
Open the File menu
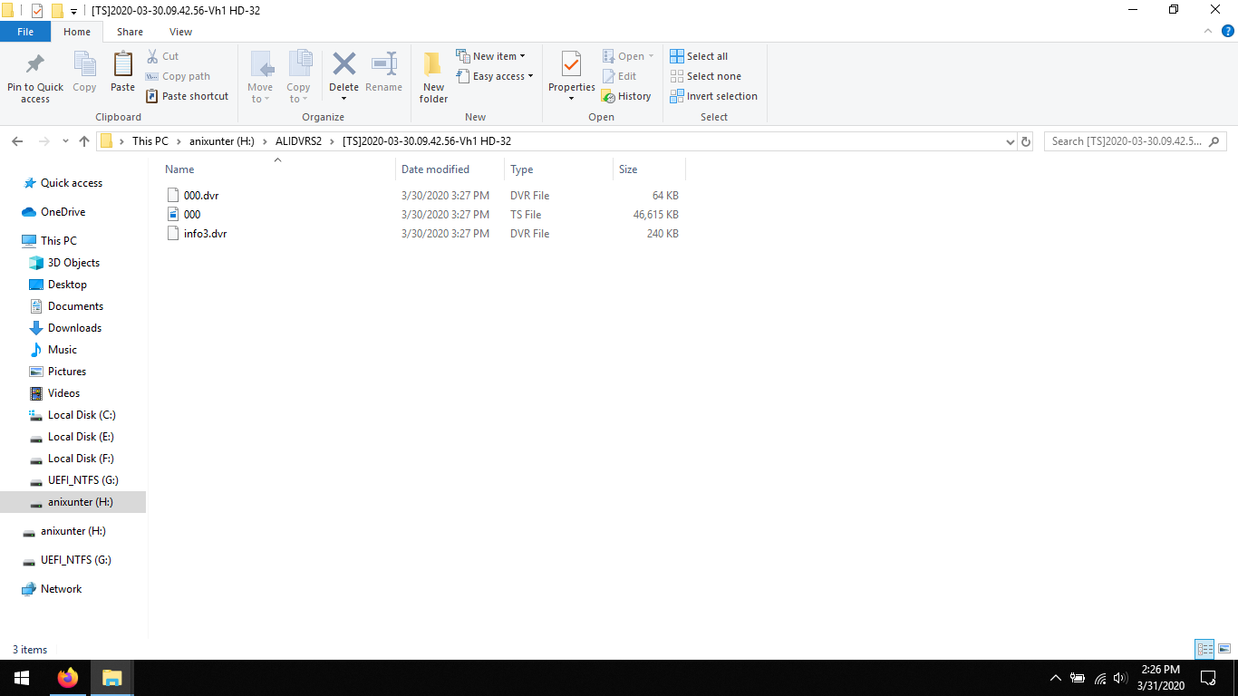coord(25,32)
